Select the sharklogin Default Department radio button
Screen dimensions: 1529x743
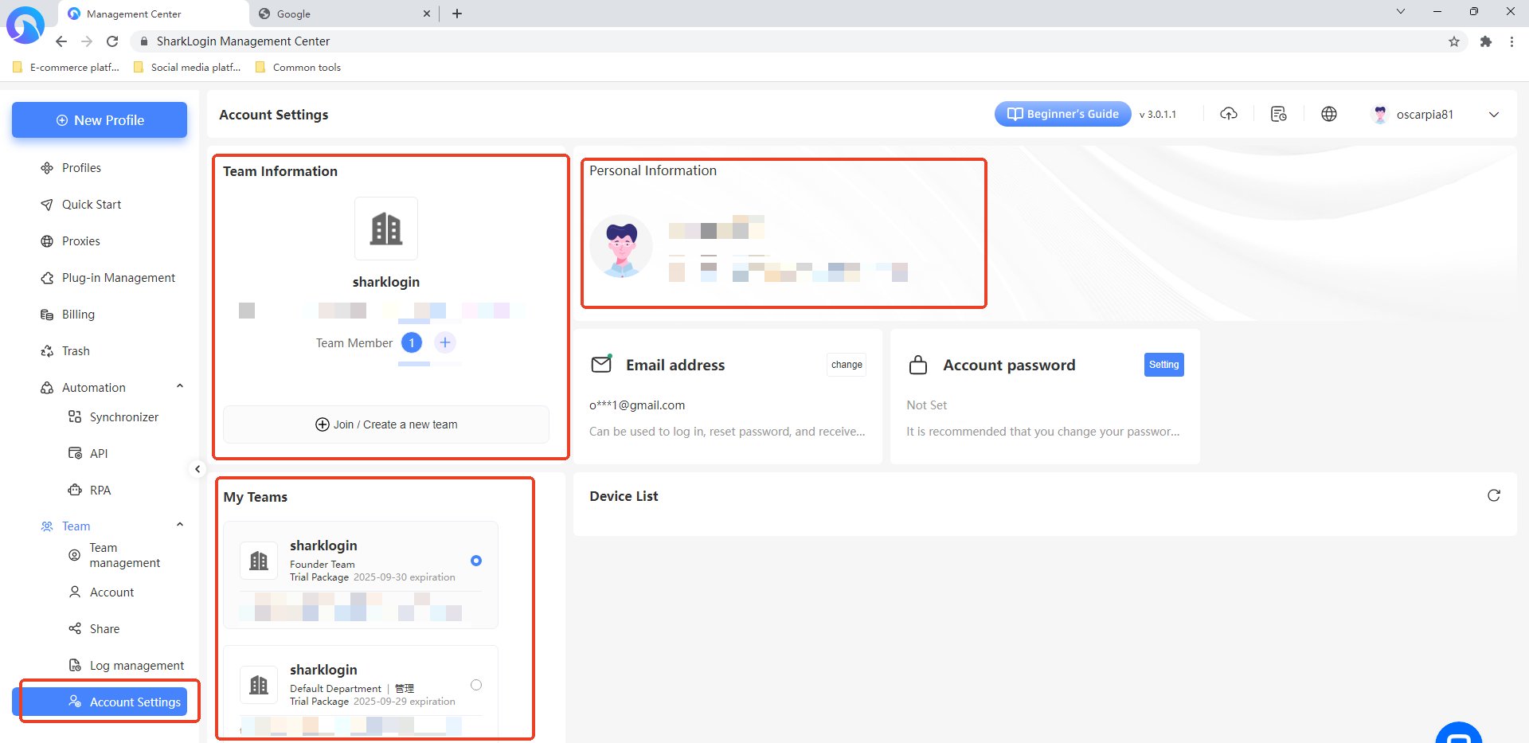(x=476, y=685)
